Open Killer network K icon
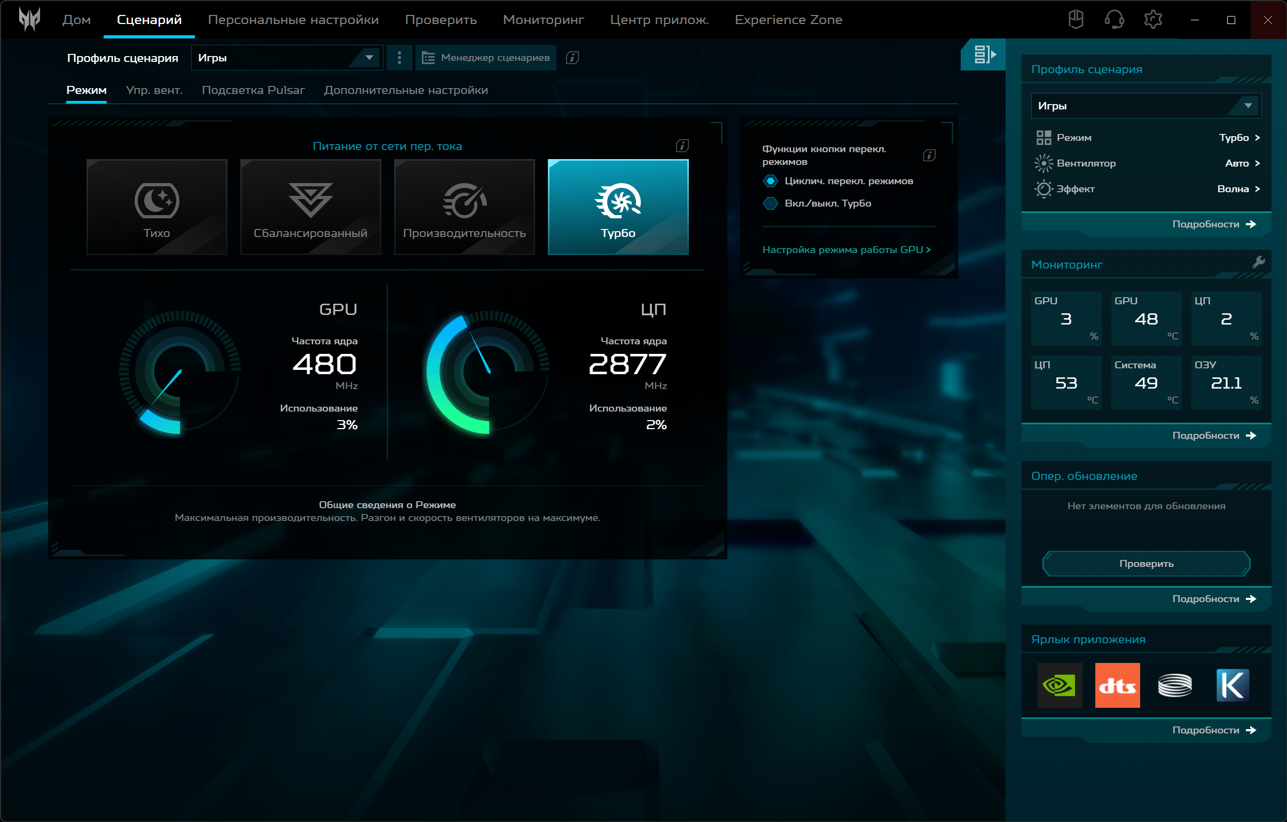 click(x=1232, y=685)
